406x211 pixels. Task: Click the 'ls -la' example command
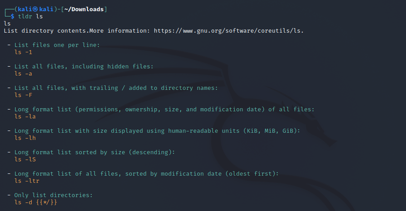click(25, 117)
